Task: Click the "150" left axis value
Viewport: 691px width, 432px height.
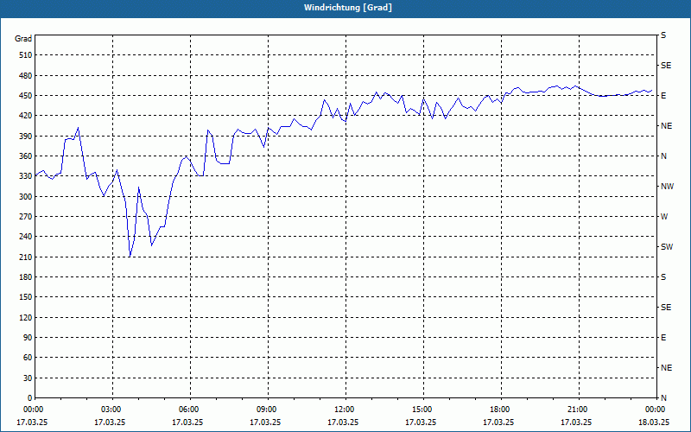Action: (x=26, y=297)
